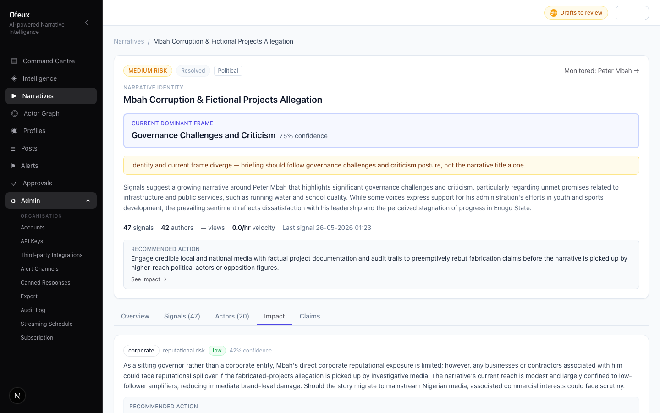This screenshot has width=660, height=413.
Task: Click the MEDIUM RISK badge
Action: (x=148, y=71)
